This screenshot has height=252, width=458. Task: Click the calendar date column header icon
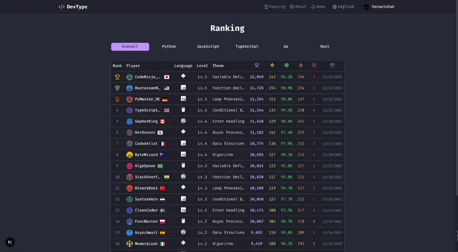[332, 65]
